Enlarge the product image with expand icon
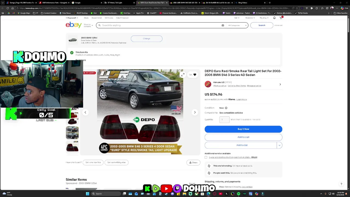The height and width of the screenshot is (197, 350). (183, 75)
